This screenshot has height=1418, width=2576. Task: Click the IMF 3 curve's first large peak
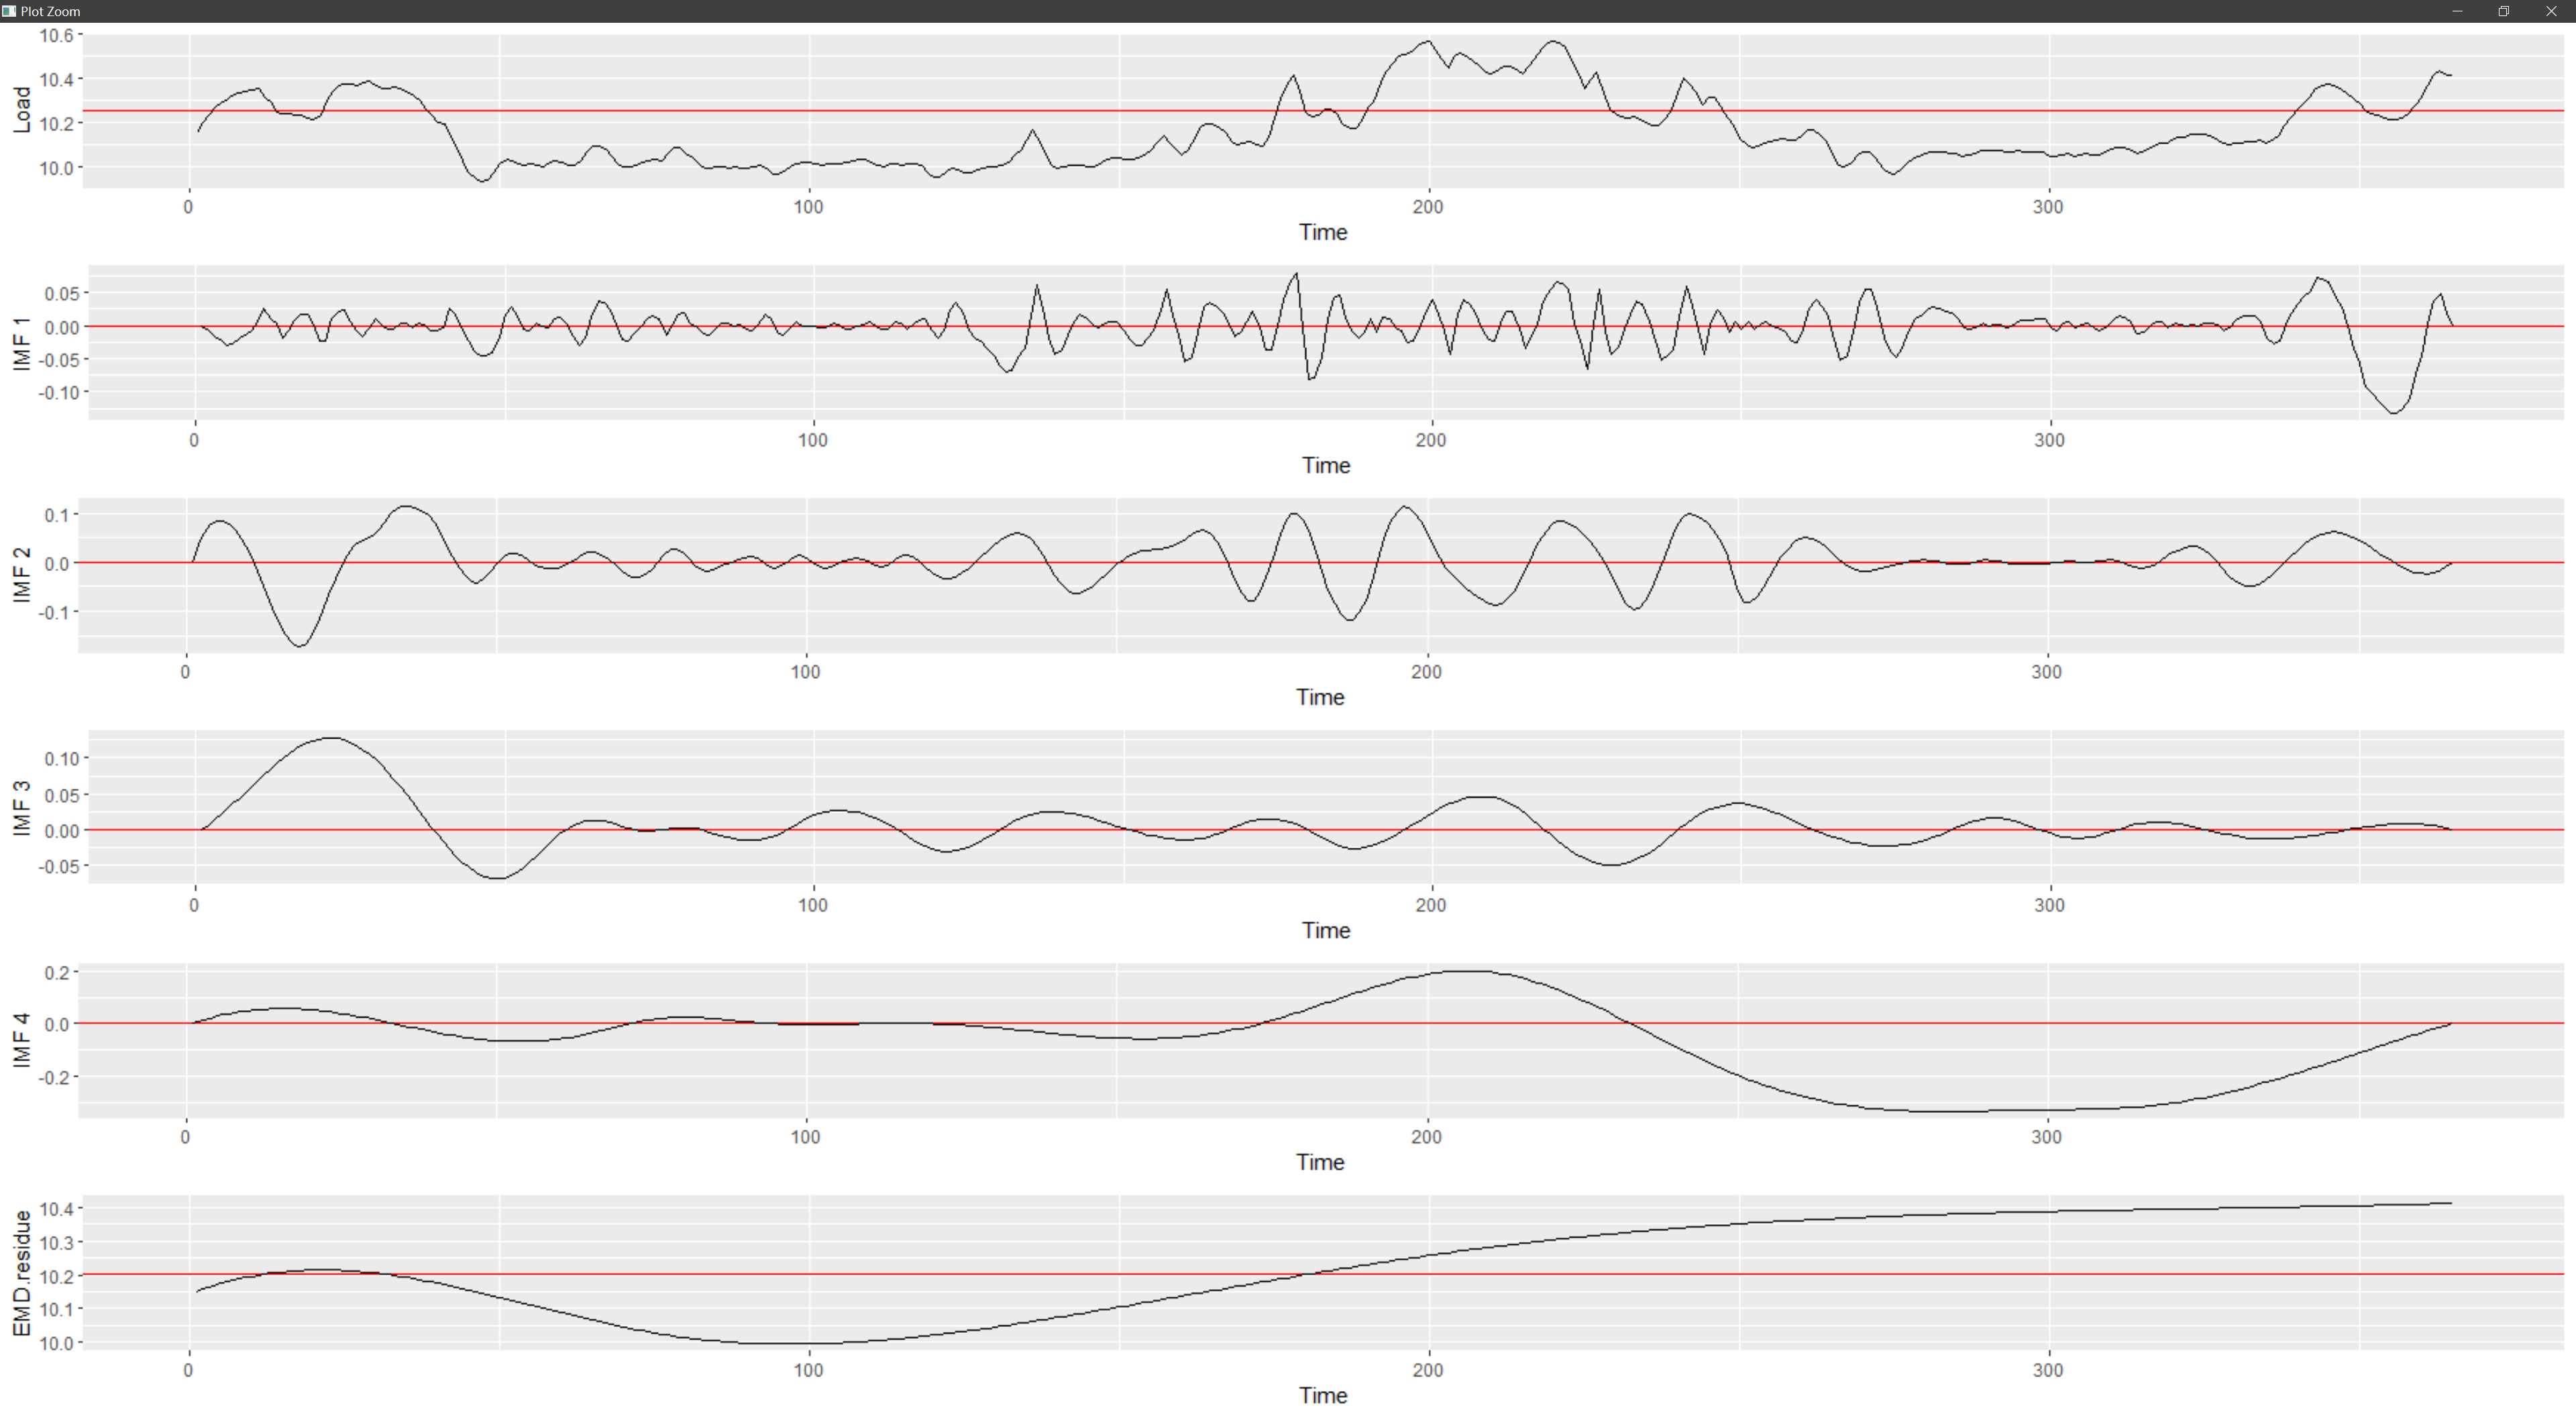click(x=331, y=738)
